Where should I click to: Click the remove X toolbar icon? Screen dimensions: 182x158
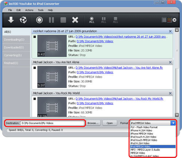tap(75, 20)
